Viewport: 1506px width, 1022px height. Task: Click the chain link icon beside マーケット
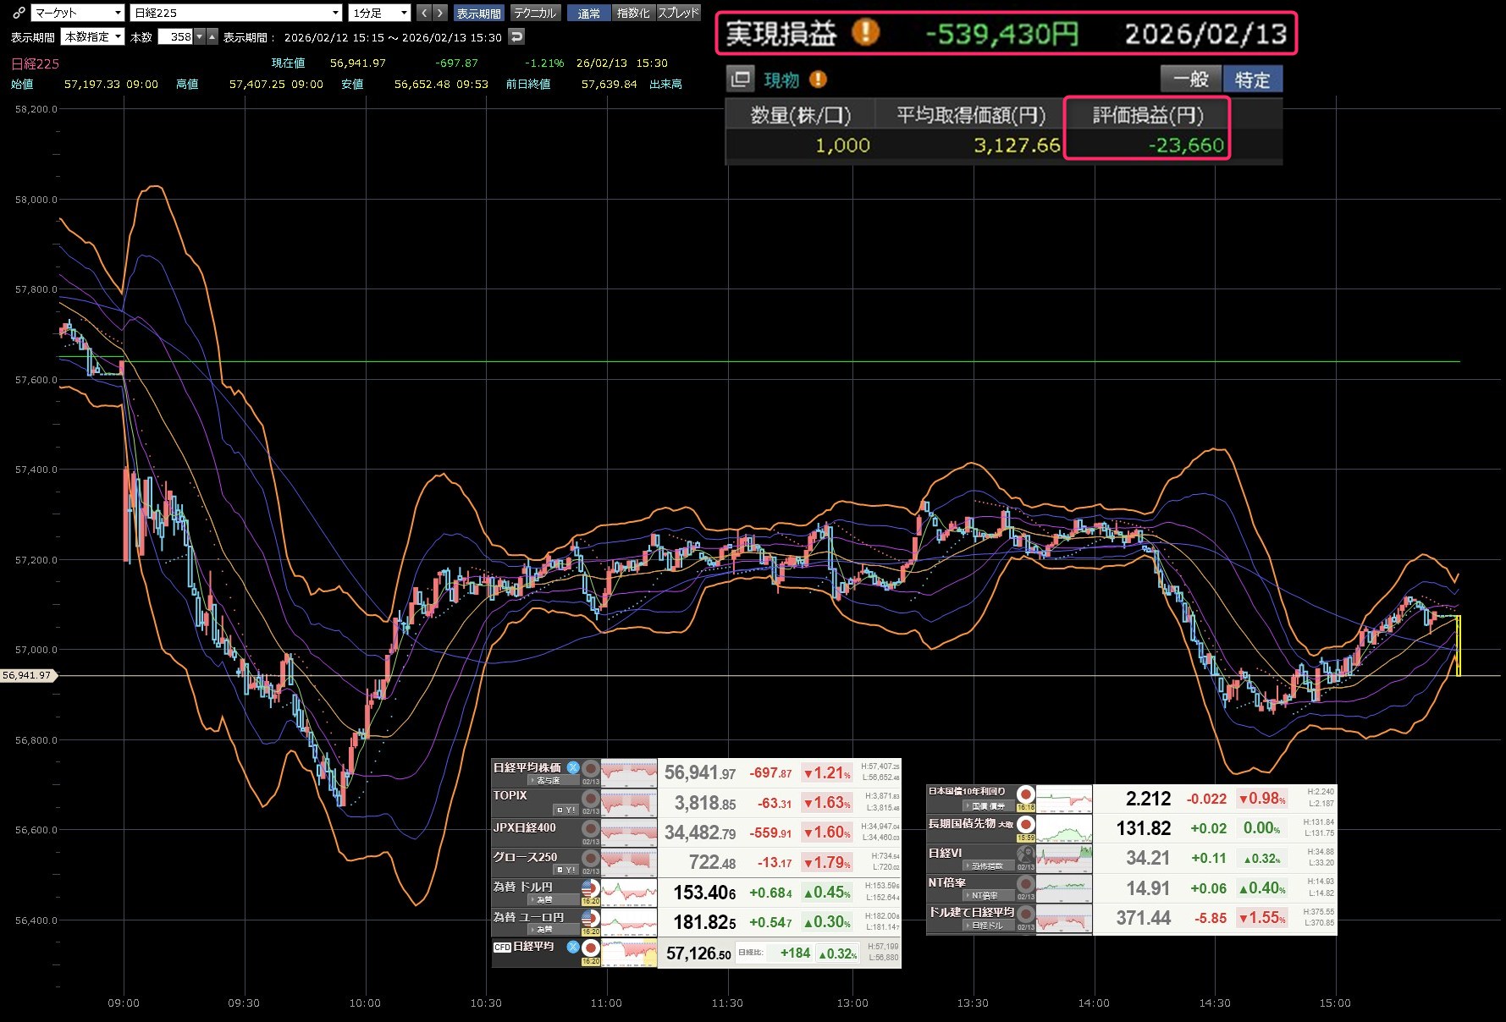point(19,13)
